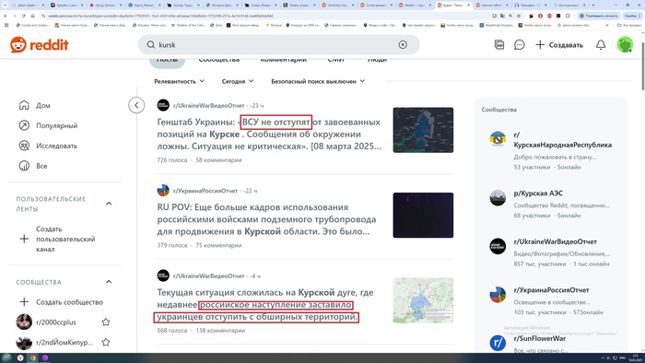645x363 pixels.
Task: Click 138 комментарии under the Текущая ситуация post
Action: tap(220, 330)
